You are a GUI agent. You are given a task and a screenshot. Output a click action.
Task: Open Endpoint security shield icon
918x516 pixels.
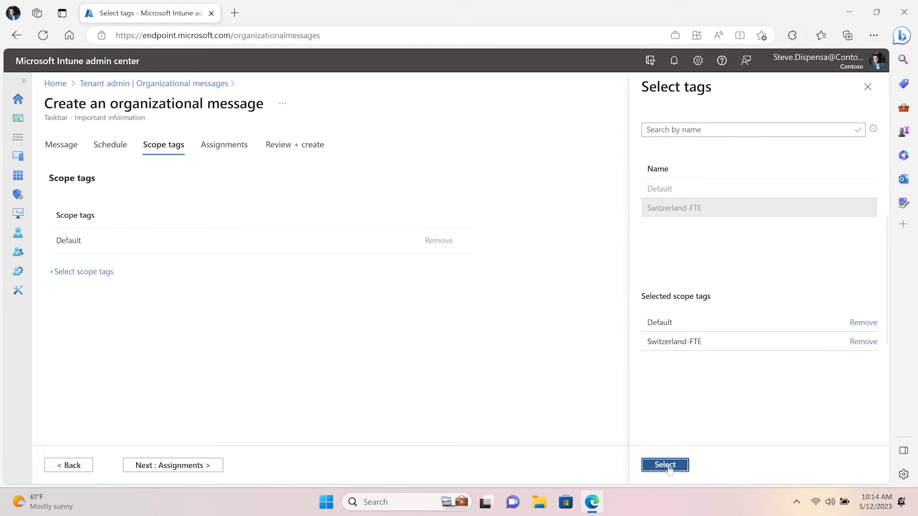(18, 194)
